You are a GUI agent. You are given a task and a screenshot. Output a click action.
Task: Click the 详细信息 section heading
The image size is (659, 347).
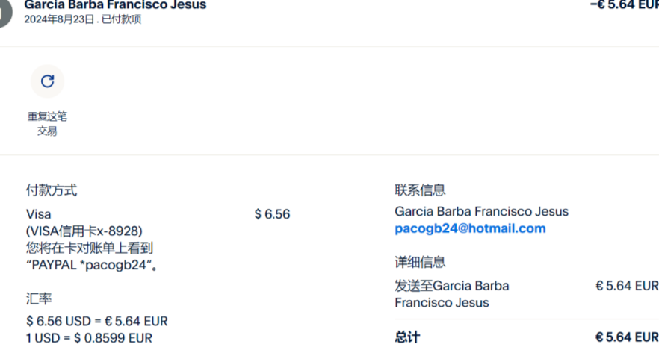point(420,262)
